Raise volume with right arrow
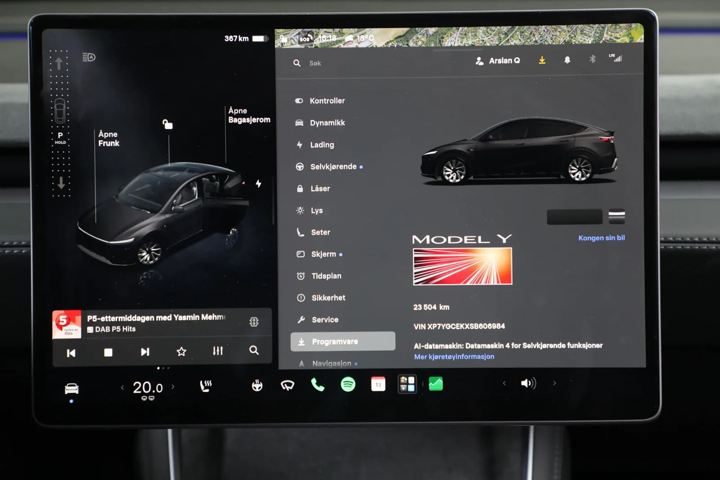This screenshot has width=720, height=480. click(554, 383)
